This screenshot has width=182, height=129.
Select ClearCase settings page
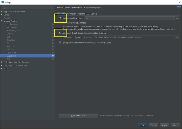11,40
